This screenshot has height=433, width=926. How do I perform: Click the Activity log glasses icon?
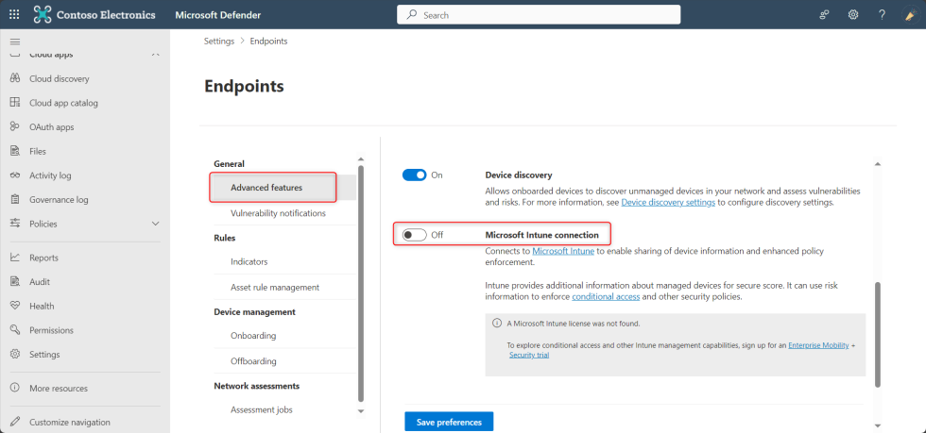coord(16,175)
